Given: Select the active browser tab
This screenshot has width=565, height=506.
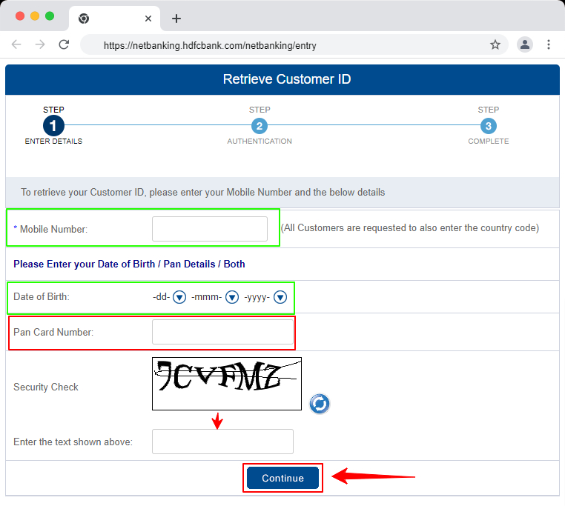Looking at the screenshot, I should 115,19.
